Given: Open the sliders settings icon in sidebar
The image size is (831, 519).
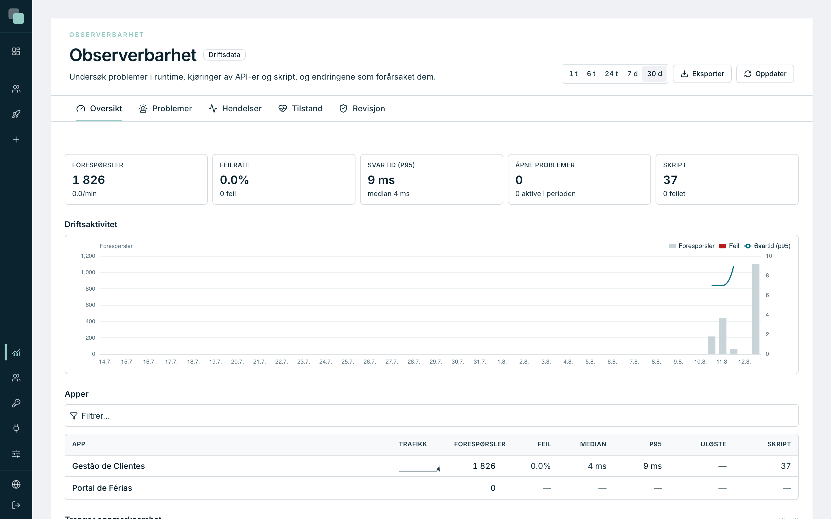Looking at the screenshot, I should click(x=16, y=454).
